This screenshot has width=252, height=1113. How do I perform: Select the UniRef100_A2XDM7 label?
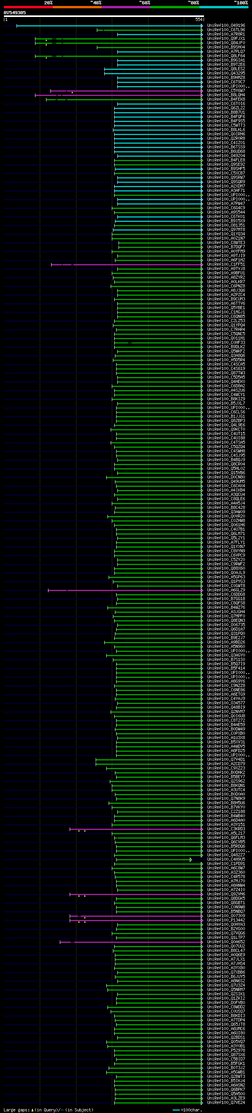[x=226, y=186]
